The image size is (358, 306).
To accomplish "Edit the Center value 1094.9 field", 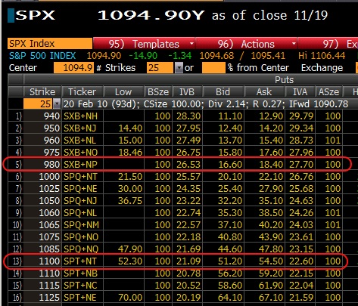I will coord(73,68).
